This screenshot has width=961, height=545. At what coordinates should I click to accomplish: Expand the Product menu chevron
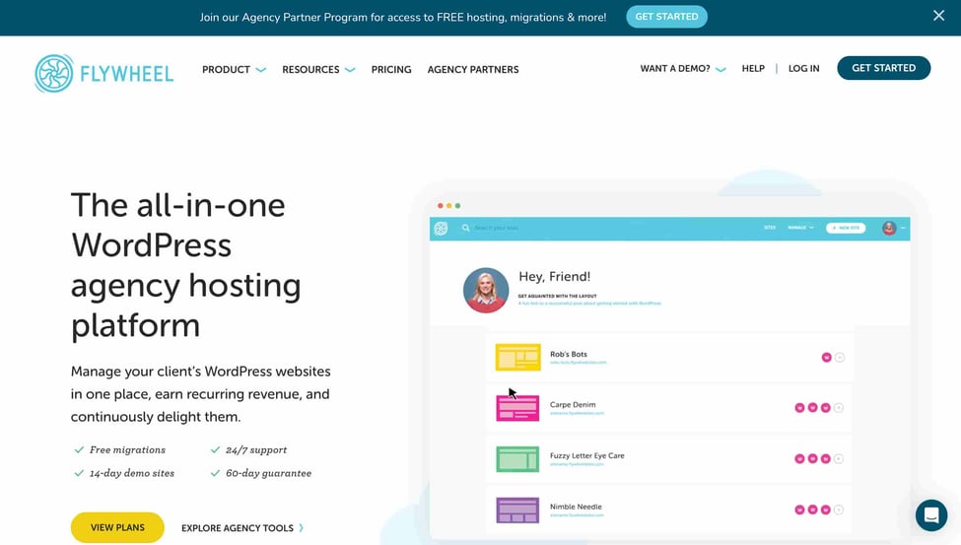coord(261,70)
